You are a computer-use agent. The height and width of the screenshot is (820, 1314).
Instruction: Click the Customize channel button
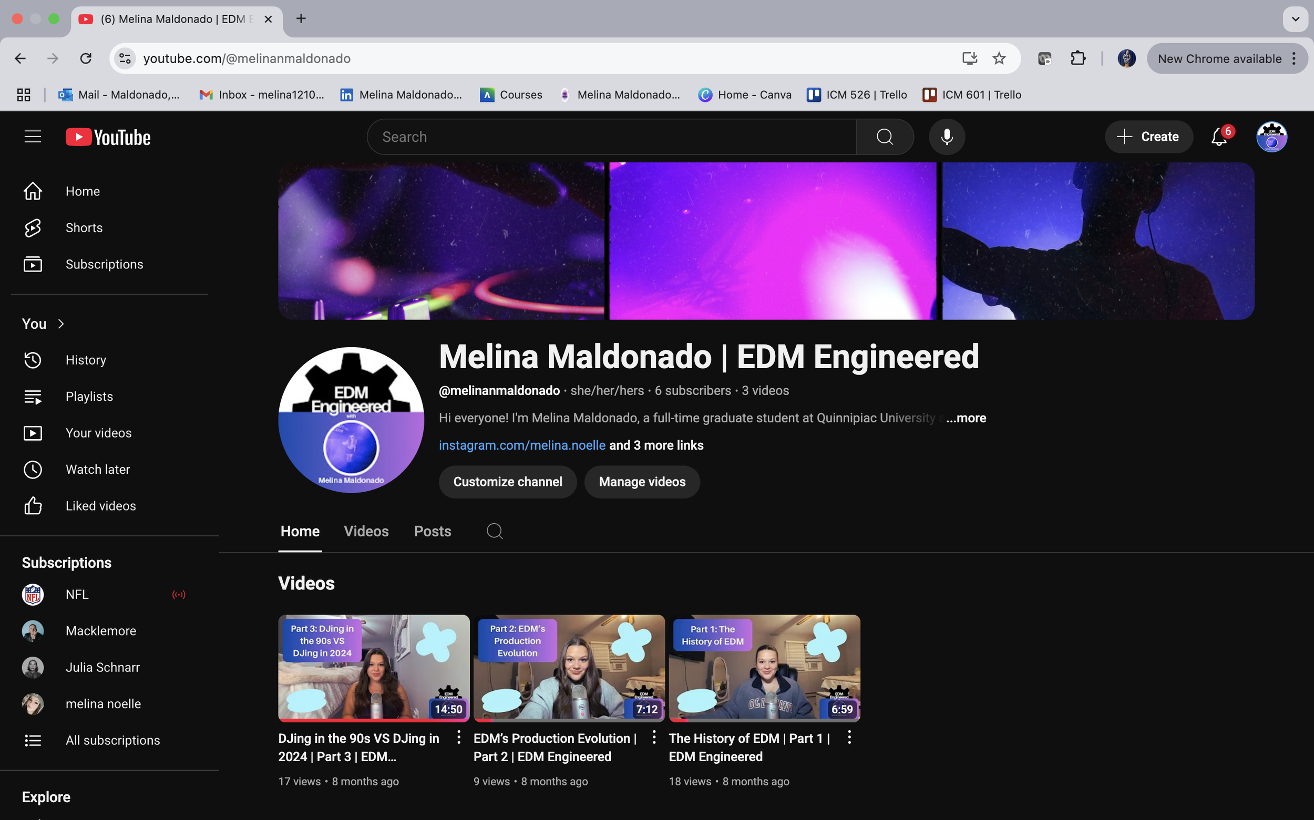point(507,482)
